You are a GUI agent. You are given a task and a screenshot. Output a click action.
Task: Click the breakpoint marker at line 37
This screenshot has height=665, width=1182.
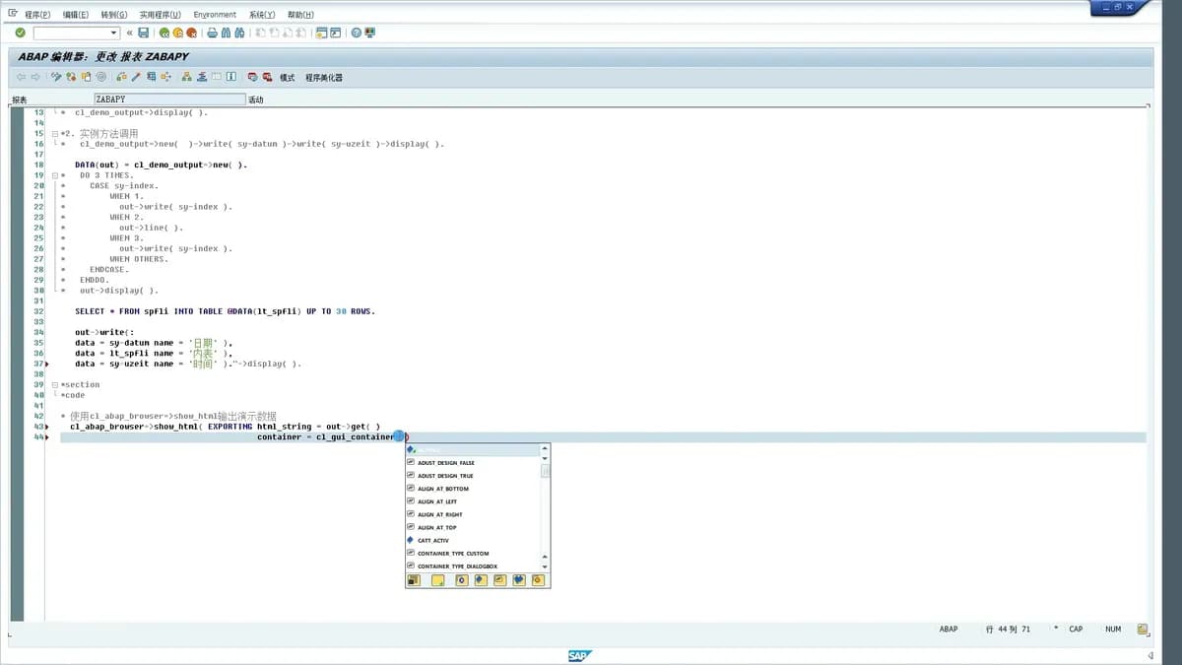tap(47, 365)
